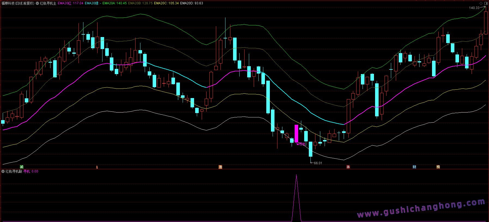Viewport: 489px width, 222px height.
Task: Open the 涨 event marker
Action: pyautogui.click(x=348, y=167)
